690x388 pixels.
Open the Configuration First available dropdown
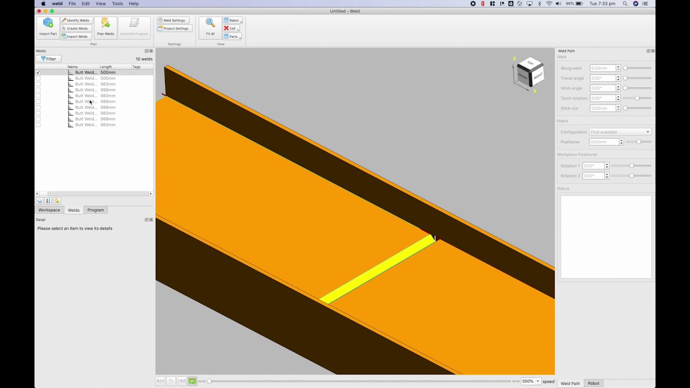620,132
